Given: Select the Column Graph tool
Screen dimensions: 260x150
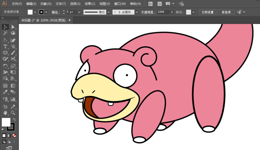Looking at the screenshot, I should tap(13, 99).
